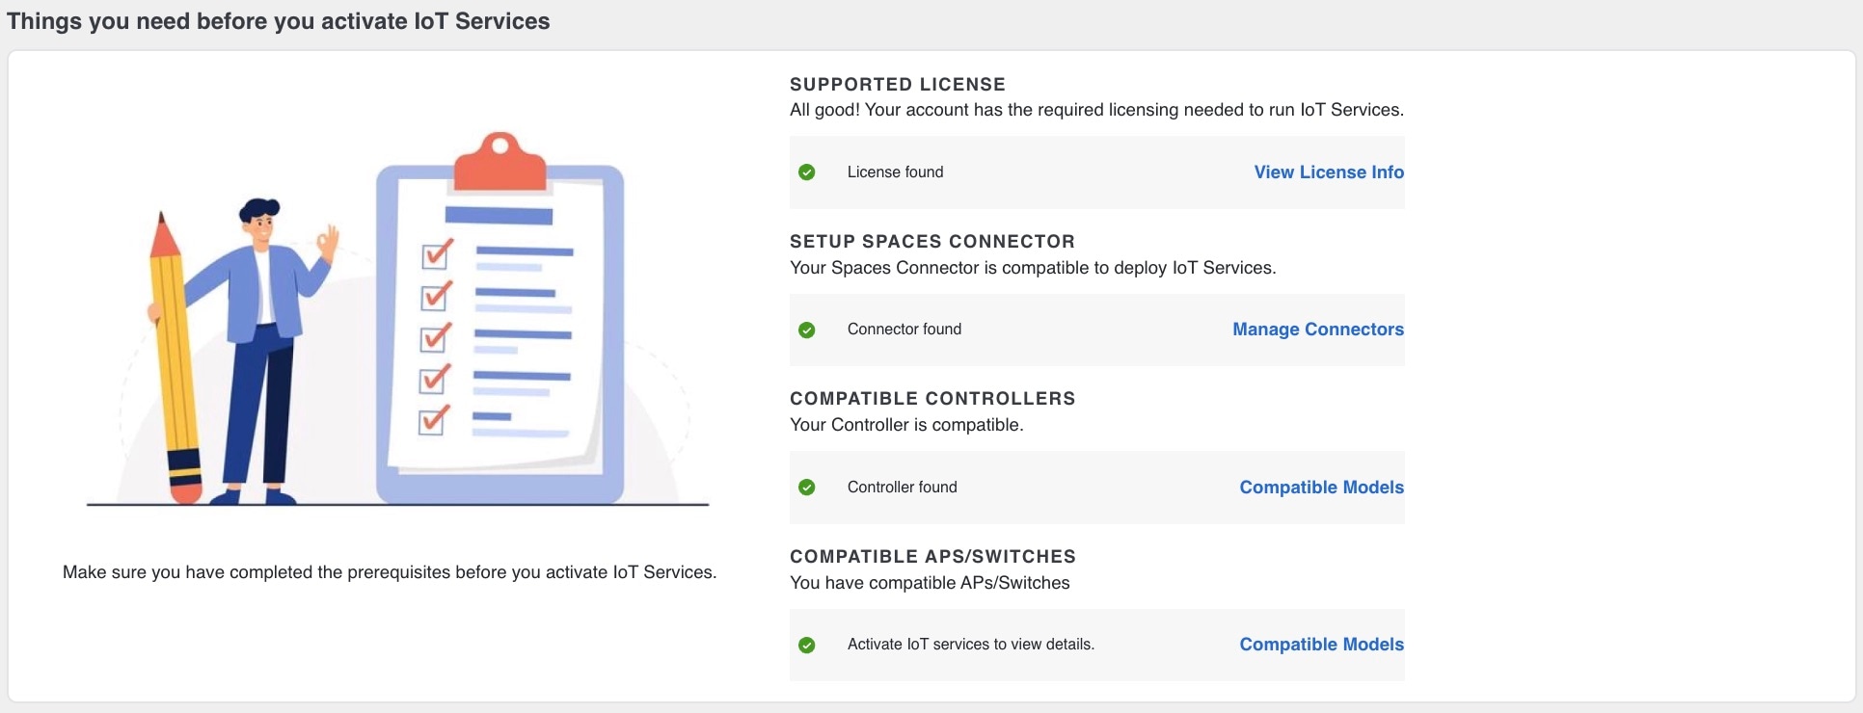Click the page title about activating IoT Services

tap(279, 21)
